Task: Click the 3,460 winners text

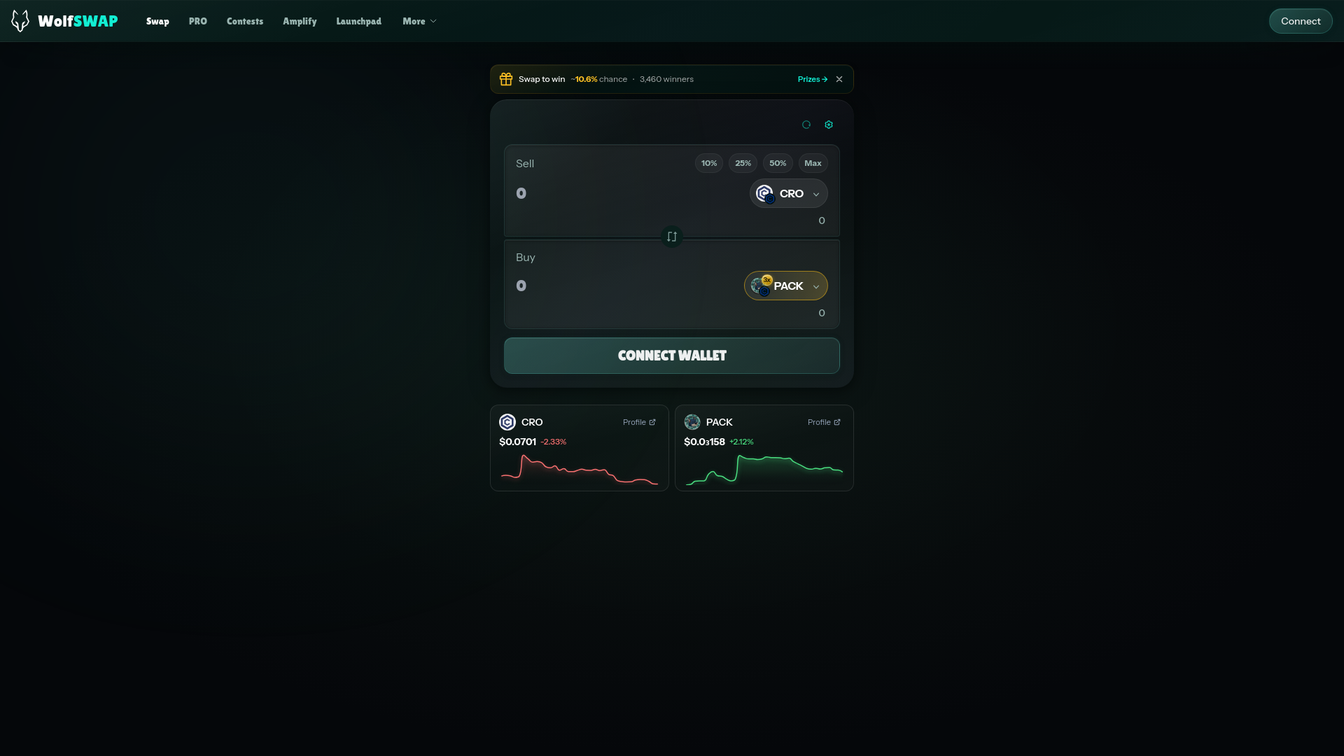Action: (x=666, y=79)
